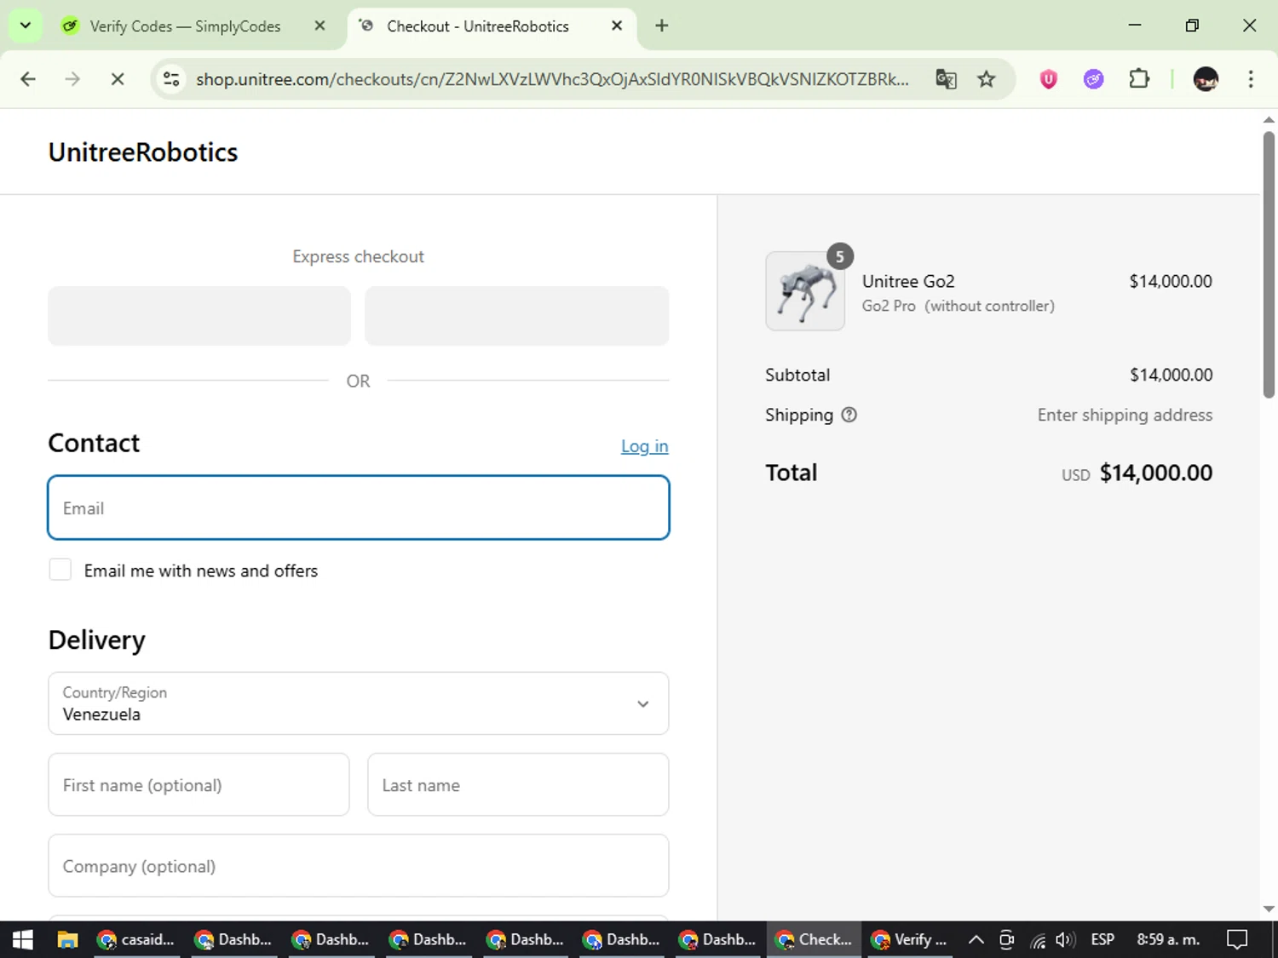Viewport: 1278px width, 958px height.
Task: Click the Company (optional) field
Action: coord(359,865)
